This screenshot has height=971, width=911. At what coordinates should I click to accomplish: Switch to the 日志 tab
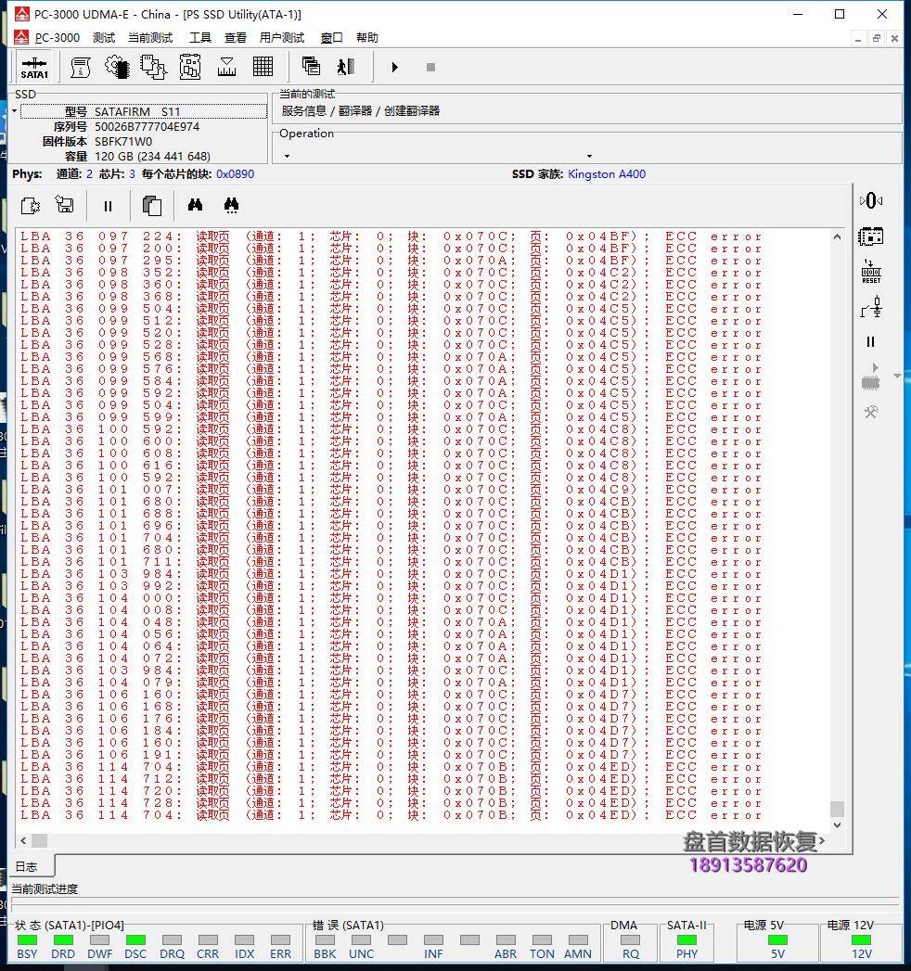(x=27, y=866)
